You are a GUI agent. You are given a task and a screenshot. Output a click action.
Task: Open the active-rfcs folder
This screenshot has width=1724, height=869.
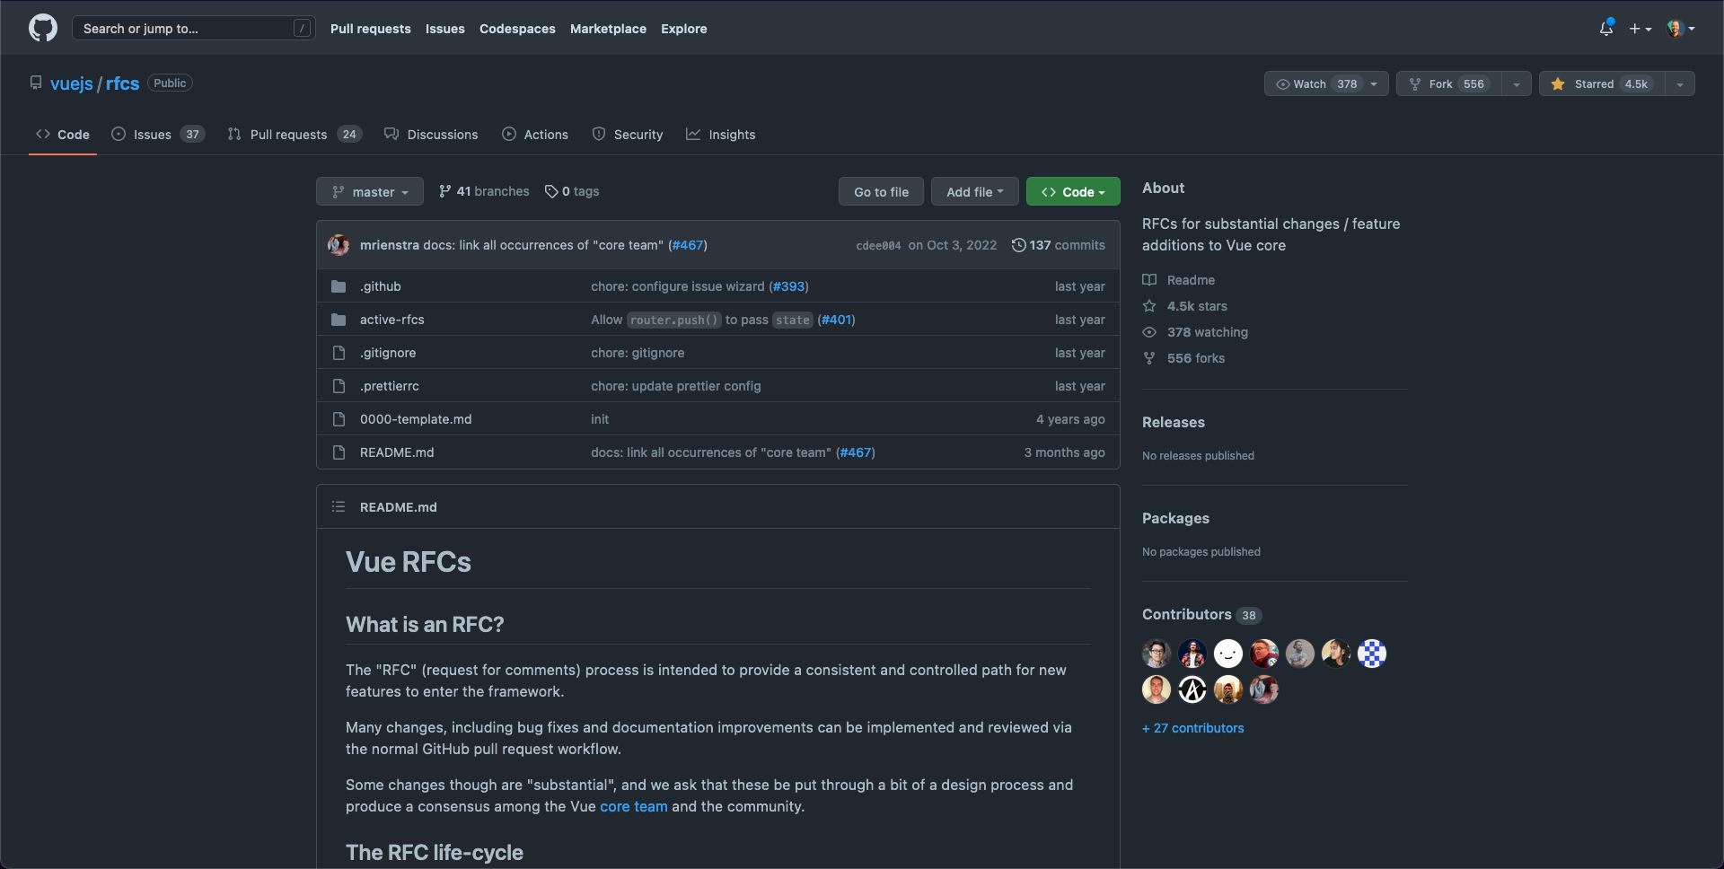392,320
